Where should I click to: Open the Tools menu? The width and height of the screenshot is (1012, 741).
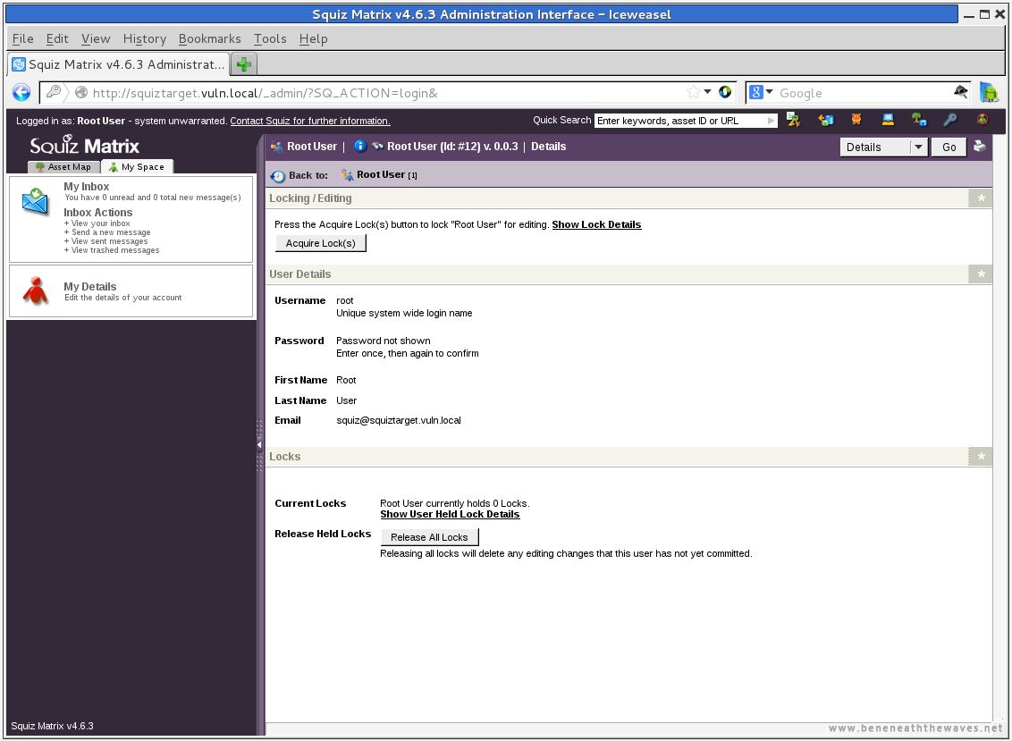[270, 38]
